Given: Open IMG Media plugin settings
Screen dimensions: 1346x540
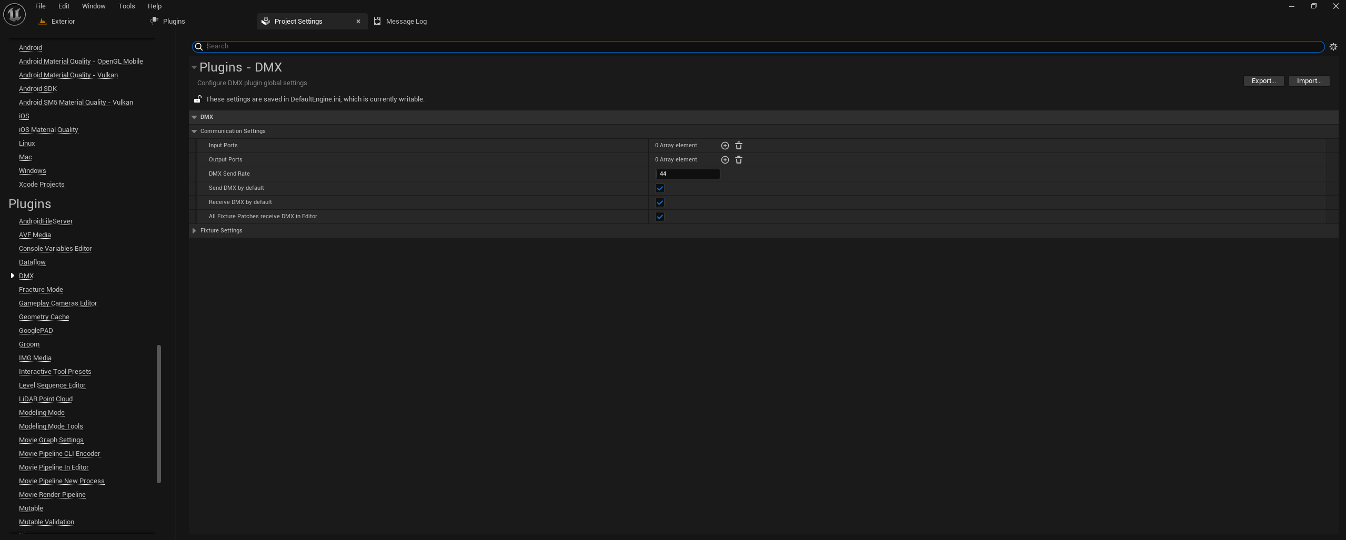Looking at the screenshot, I should (x=35, y=358).
